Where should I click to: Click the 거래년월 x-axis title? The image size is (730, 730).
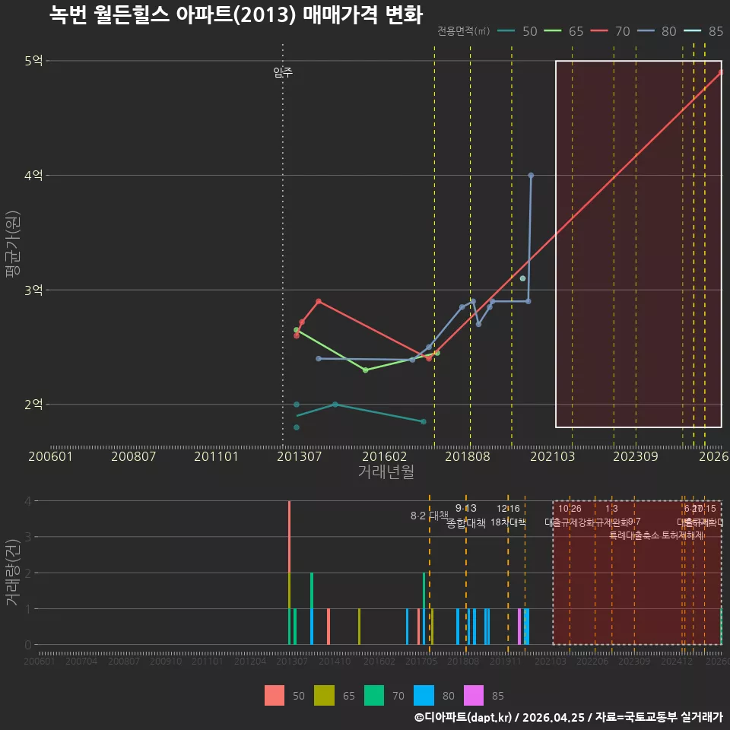click(x=386, y=471)
